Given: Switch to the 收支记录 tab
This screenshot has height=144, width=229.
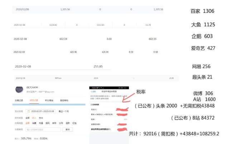Looking at the screenshot, I should [34, 100].
